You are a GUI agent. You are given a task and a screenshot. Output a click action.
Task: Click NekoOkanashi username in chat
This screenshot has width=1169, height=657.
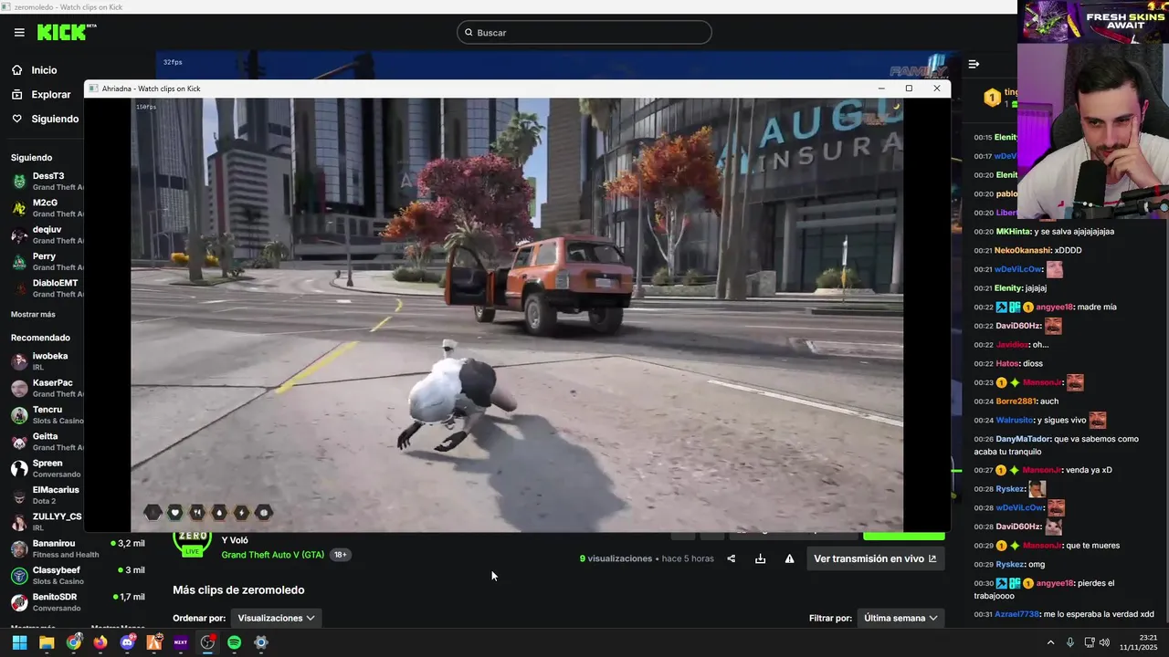(x=1024, y=250)
